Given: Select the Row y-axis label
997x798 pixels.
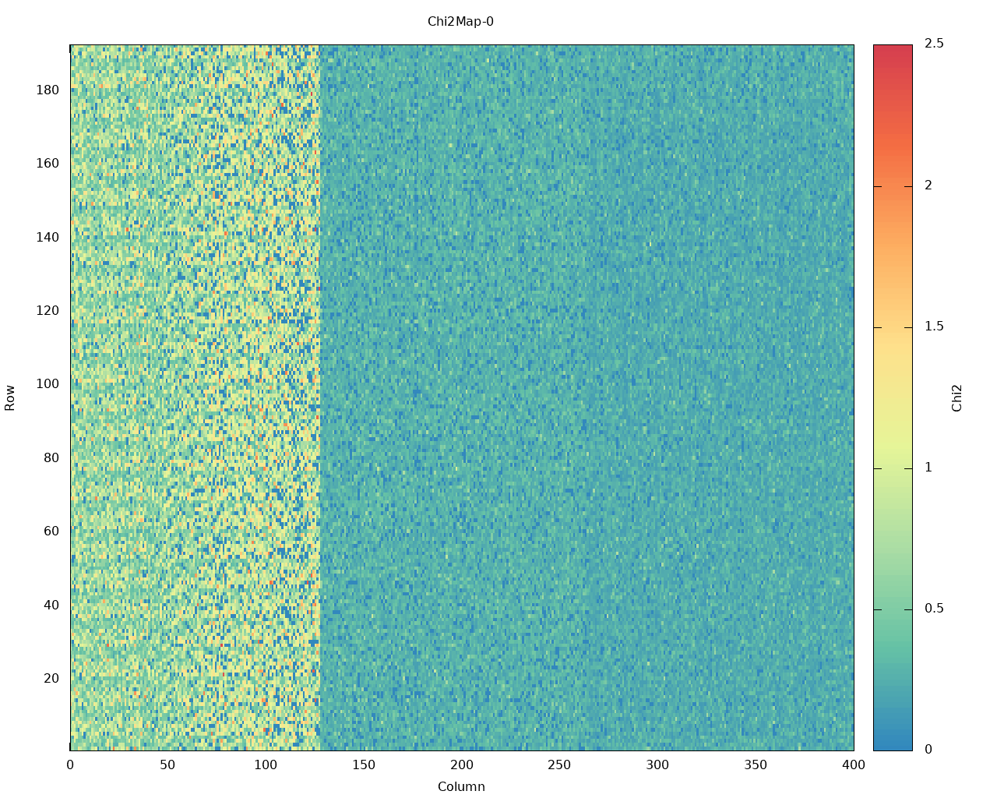Looking at the screenshot, I should point(10,397).
